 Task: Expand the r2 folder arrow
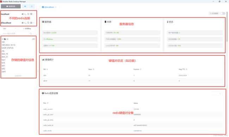[x=2, y=39]
